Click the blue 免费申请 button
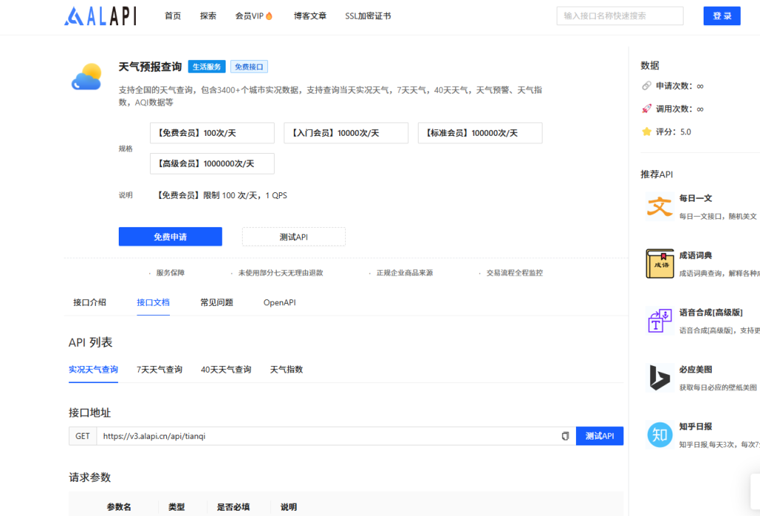760x516 pixels. tap(170, 237)
